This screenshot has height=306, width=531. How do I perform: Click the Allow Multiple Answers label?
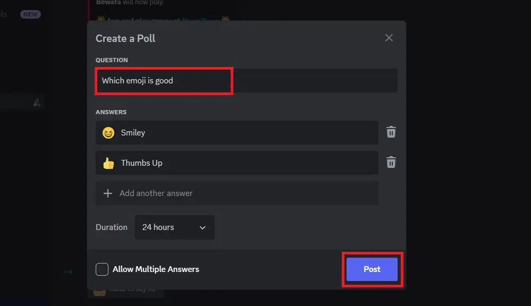pos(156,269)
